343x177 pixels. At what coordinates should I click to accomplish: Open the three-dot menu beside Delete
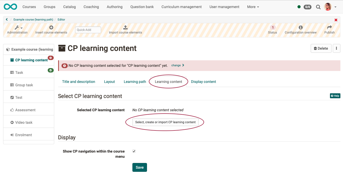[336, 48]
